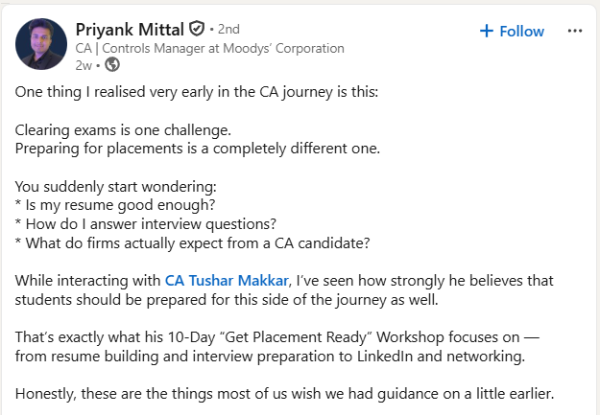Open the Priyank Mittal profile name link
Viewport: 600px width, 415px height.
pos(131,30)
